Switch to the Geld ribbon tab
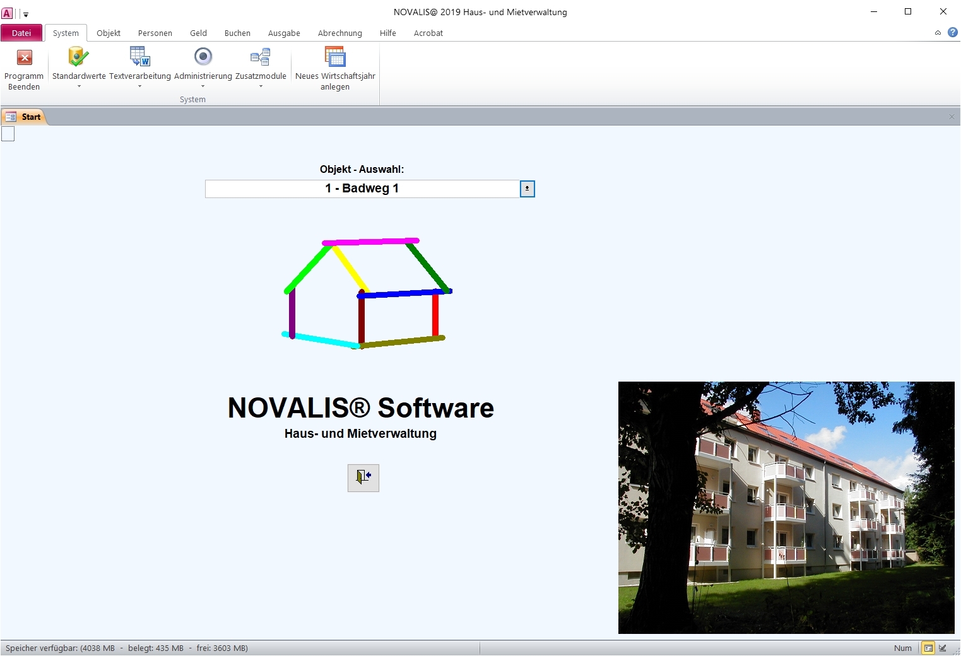This screenshot has height=656, width=961. [x=199, y=33]
